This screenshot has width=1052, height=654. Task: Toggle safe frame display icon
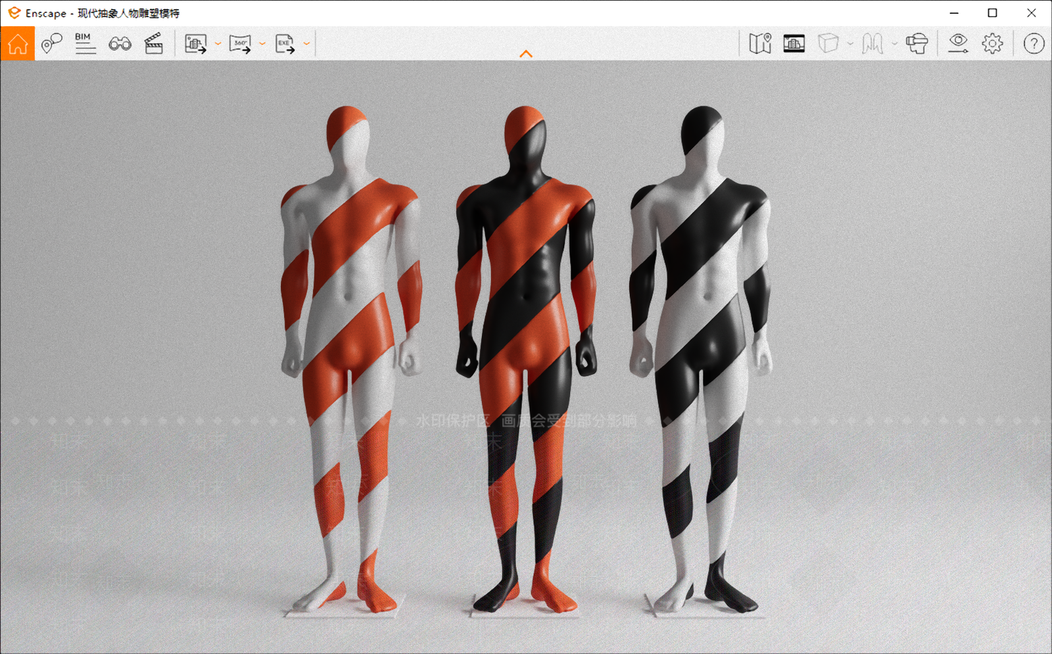point(794,43)
